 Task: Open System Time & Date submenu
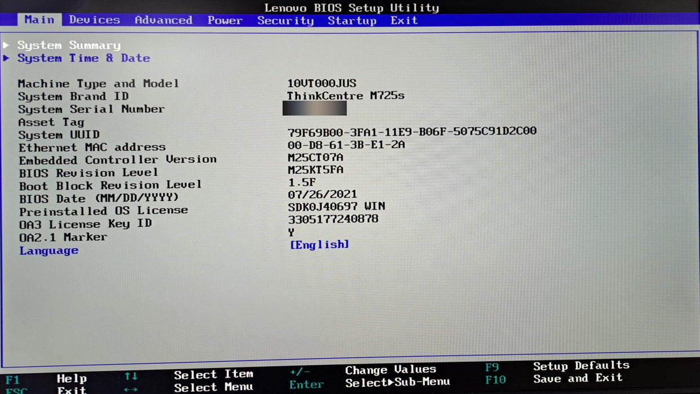[83, 58]
